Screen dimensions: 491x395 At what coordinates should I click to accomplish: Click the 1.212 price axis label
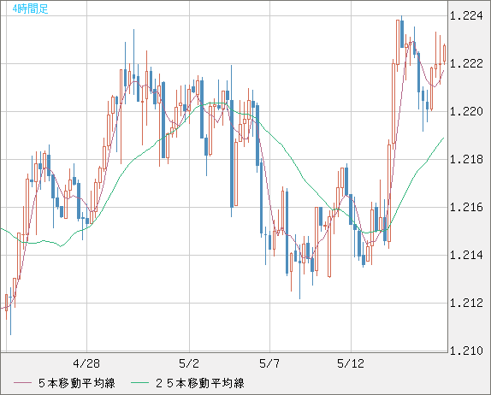pos(466,303)
